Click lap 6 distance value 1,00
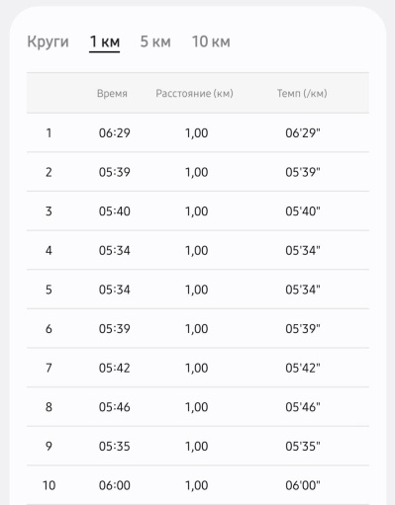Viewport: 396px width, 505px height. (x=197, y=329)
